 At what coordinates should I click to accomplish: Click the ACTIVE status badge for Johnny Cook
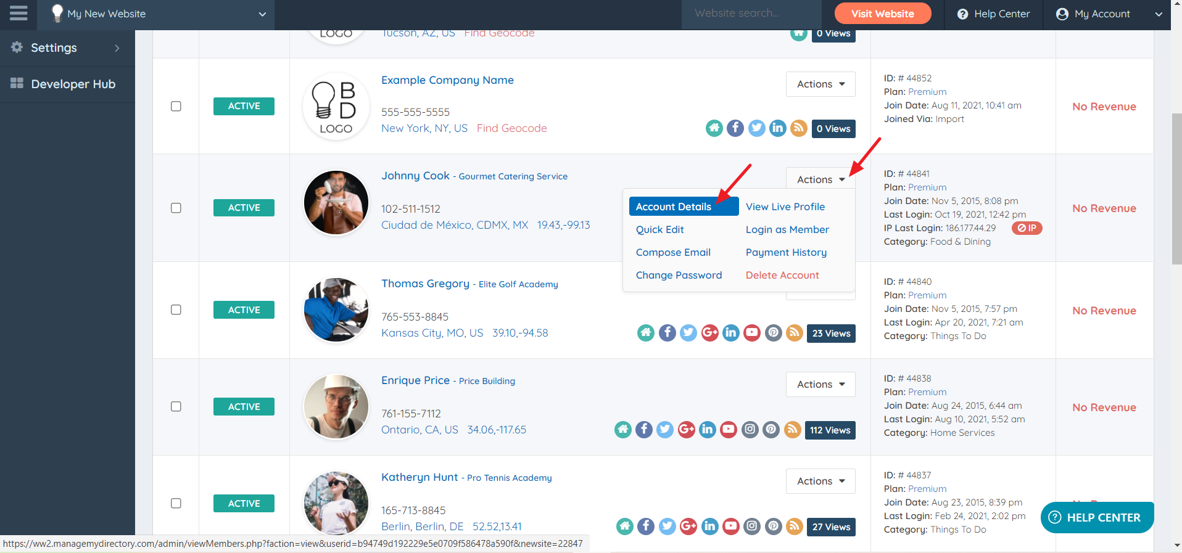(244, 208)
